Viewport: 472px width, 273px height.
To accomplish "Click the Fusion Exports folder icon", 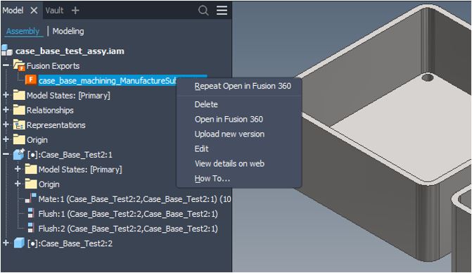I will 19,65.
